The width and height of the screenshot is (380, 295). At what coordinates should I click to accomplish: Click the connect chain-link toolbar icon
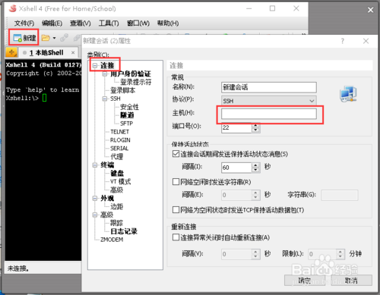pyautogui.click(x=64, y=38)
